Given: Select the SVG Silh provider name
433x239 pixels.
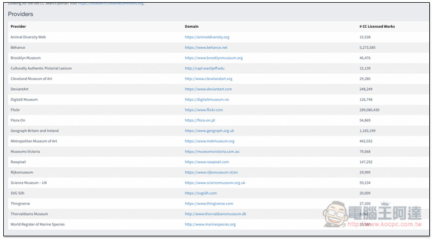Looking at the screenshot, I should click(x=17, y=193).
